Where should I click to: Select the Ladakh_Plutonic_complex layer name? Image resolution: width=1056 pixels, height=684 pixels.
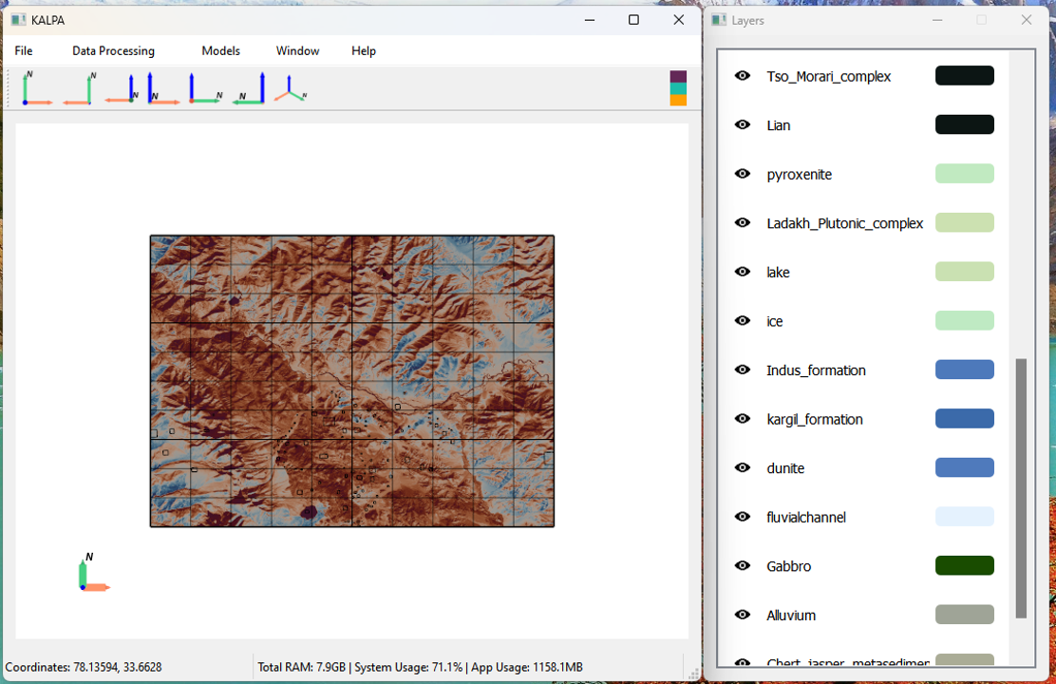coord(844,224)
